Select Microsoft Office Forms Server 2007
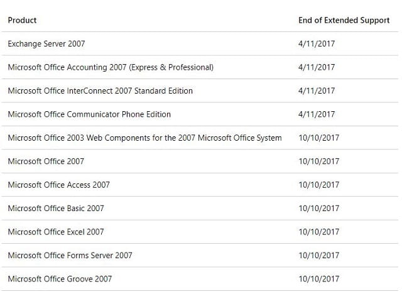This screenshot has width=402, height=294. 70,256
